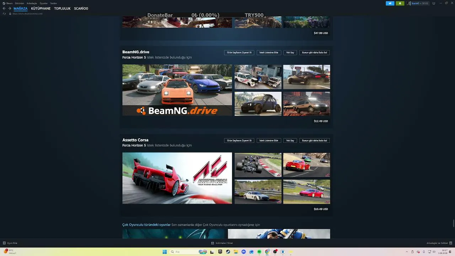Switch to Big Picture mode icon
455x256 pixels.
click(434, 3)
